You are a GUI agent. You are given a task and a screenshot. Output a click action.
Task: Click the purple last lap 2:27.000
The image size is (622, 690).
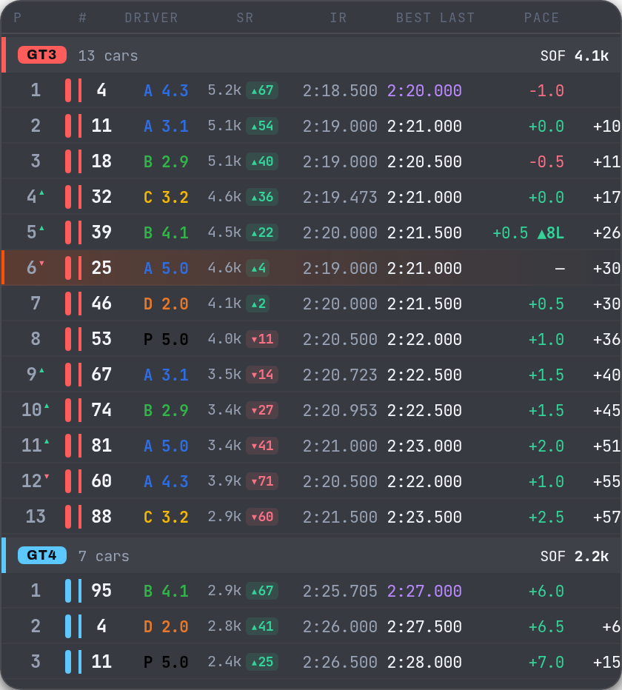pyautogui.click(x=424, y=591)
